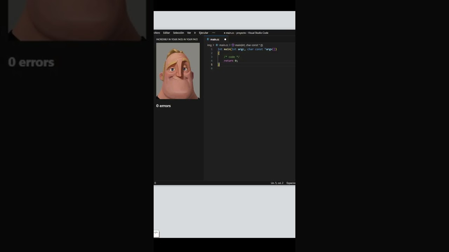Screen dimensions: 449x252
Task: Click the 'return 0;' code line
Action: click(231, 61)
